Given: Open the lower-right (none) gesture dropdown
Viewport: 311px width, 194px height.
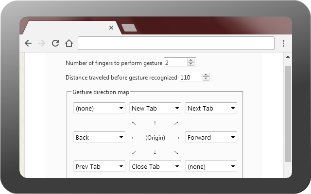Looking at the screenshot, I should pyautogui.click(x=211, y=166).
